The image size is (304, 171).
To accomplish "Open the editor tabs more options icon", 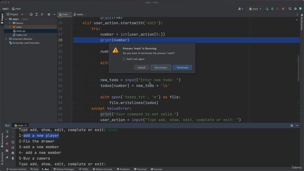I will tap(297, 14).
